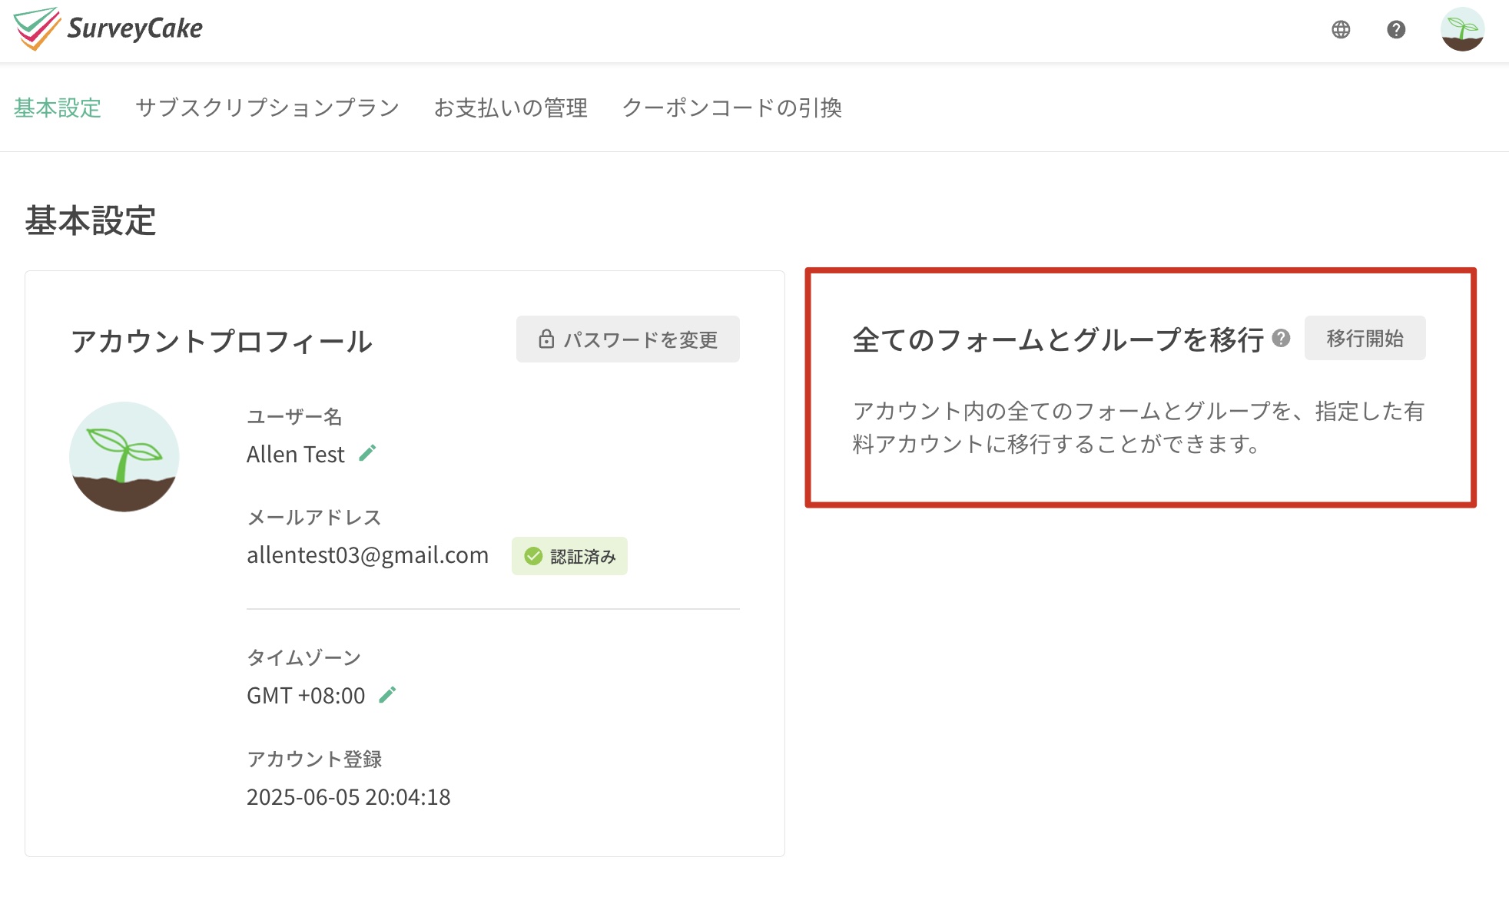Click the SurveyCake logo
The width and height of the screenshot is (1509, 897).
pos(108,29)
